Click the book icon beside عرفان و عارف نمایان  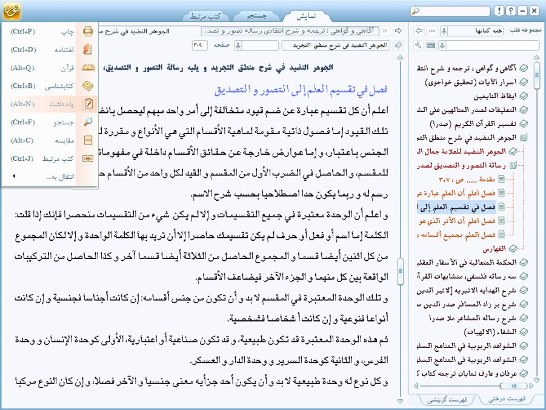pyautogui.click(x=524, y=374)
